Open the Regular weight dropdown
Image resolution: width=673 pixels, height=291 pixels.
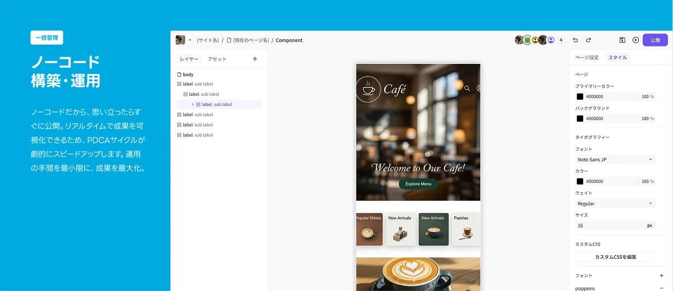click(615, 204)
